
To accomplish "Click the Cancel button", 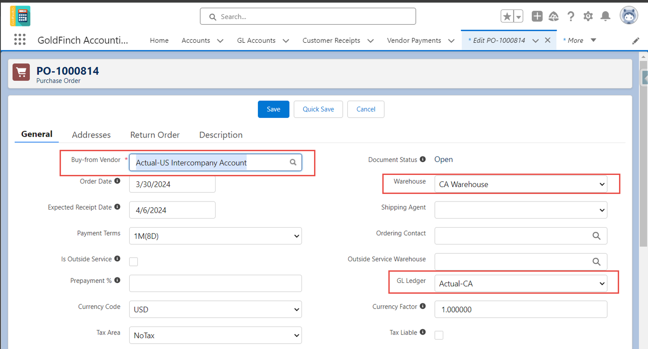I will click(366, 109).
